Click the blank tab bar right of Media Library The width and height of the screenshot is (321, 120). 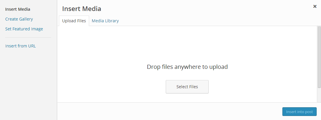218,21
